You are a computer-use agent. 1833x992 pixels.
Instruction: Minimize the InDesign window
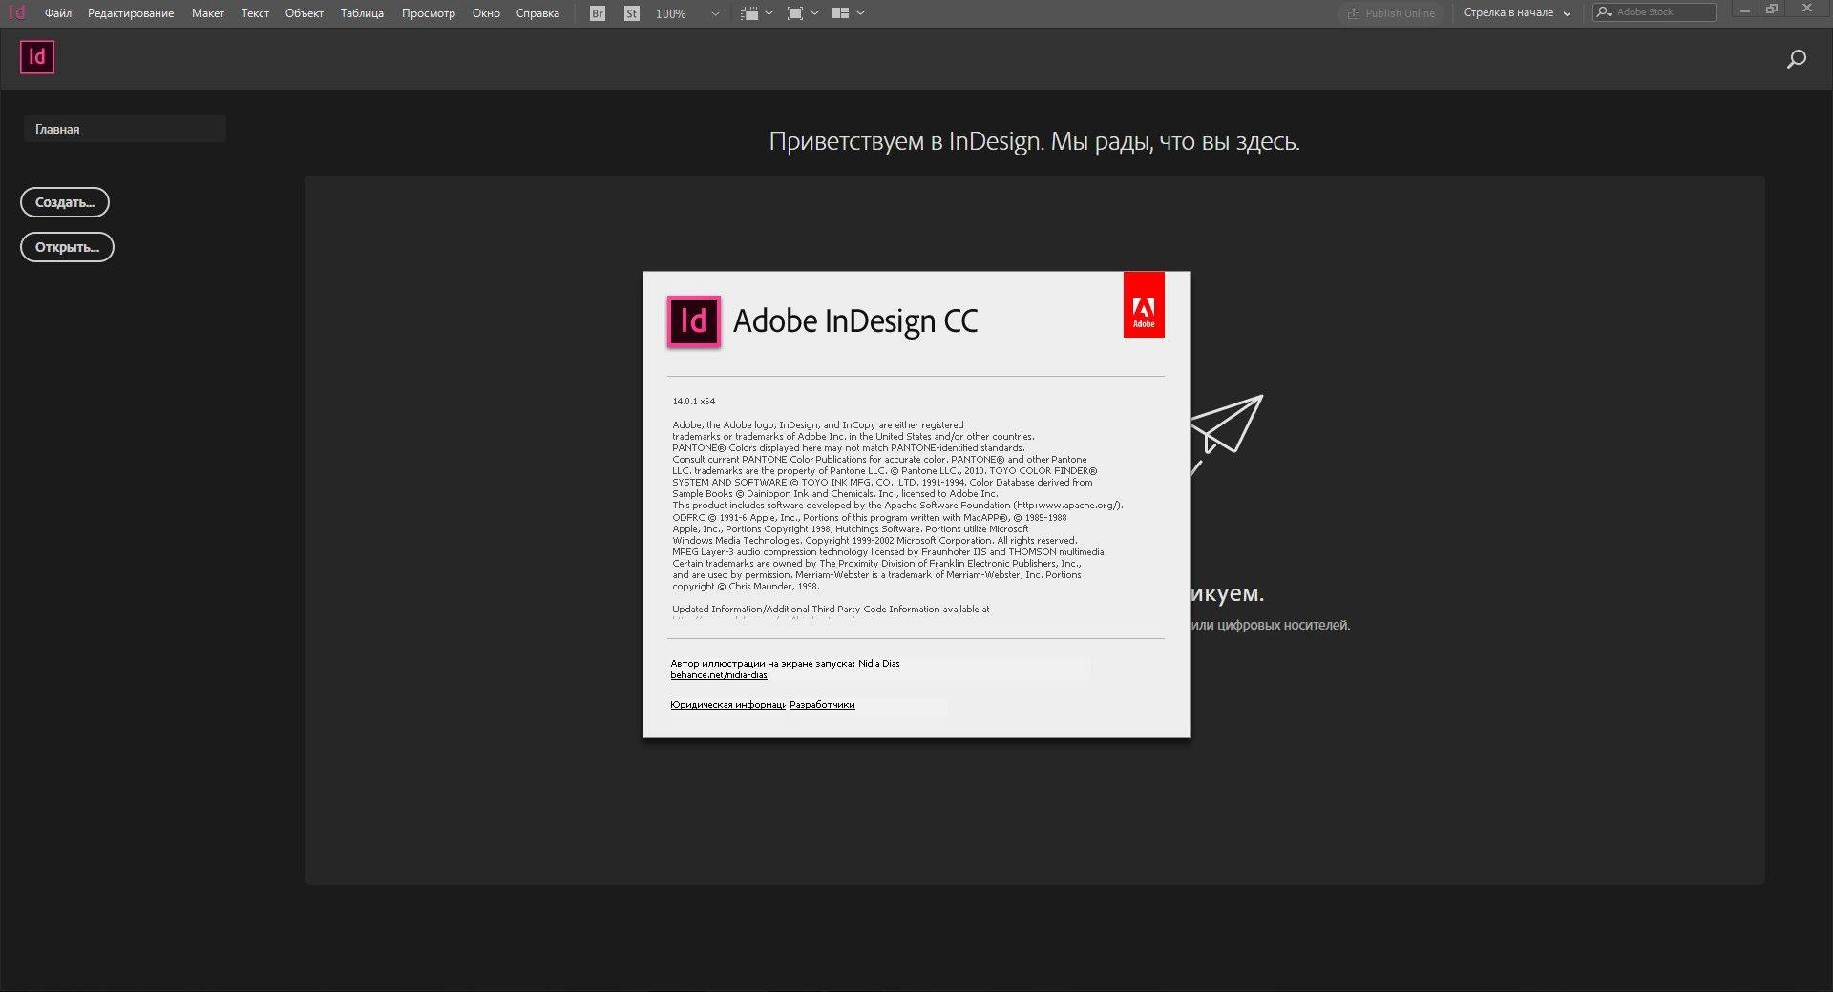[1744, 10]
